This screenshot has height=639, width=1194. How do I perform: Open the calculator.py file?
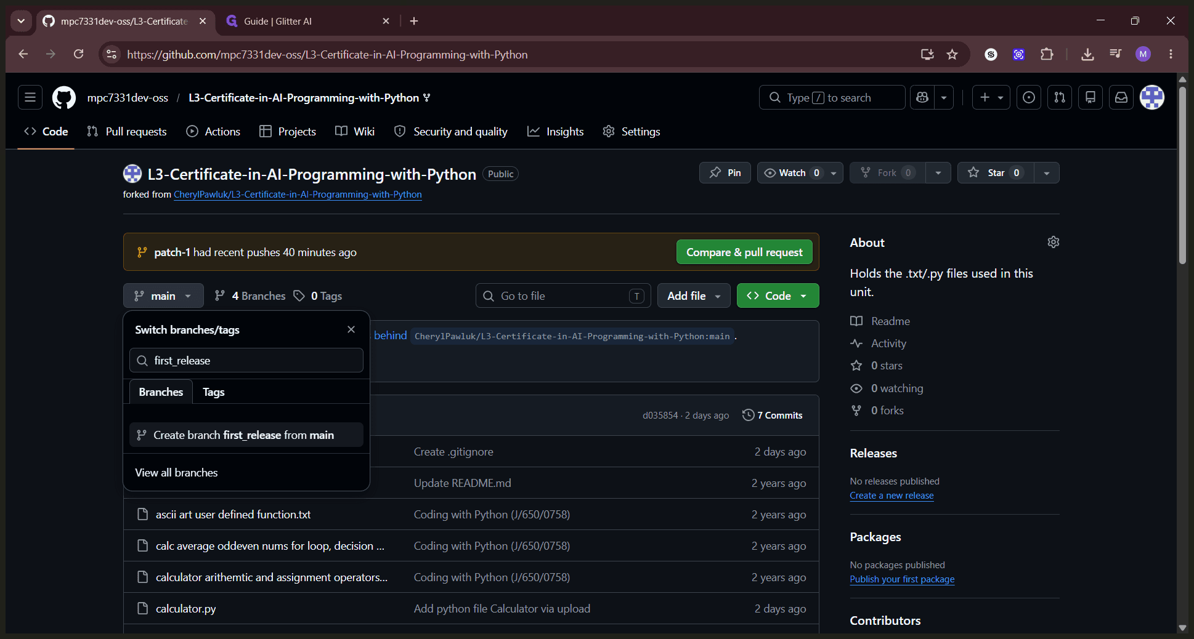point(185,609)
